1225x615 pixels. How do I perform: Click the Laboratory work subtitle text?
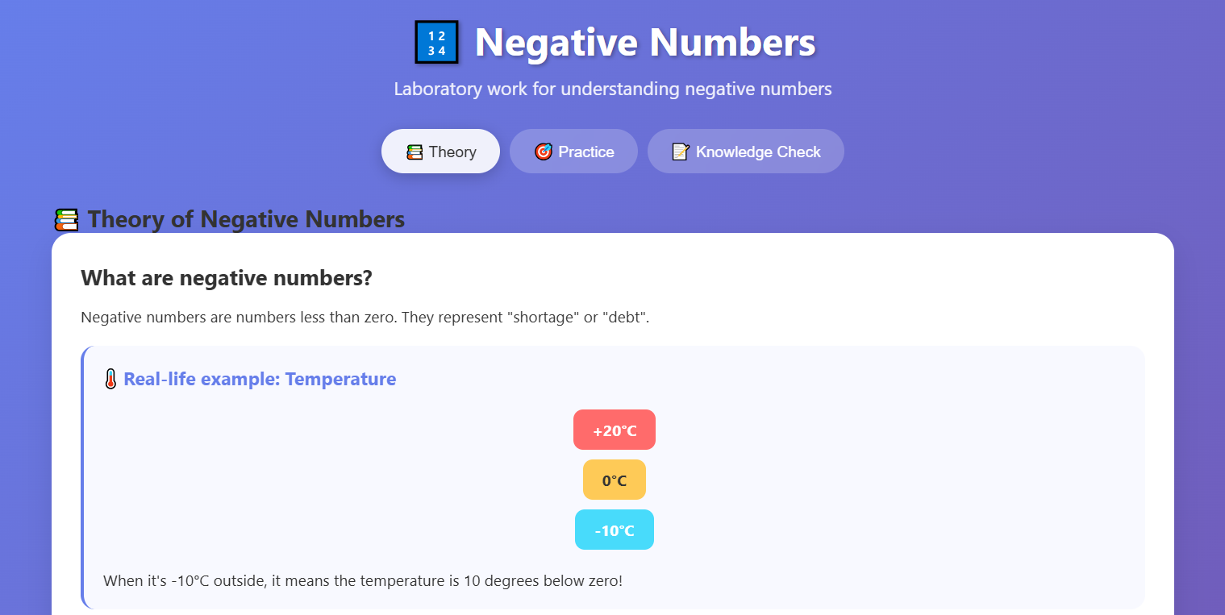pos(613,89)
